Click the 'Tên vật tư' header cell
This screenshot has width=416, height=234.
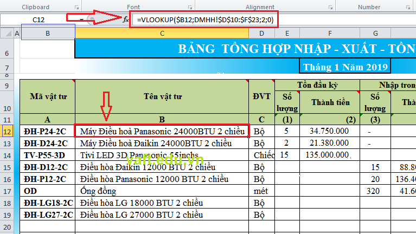click(x=162, y=96)
